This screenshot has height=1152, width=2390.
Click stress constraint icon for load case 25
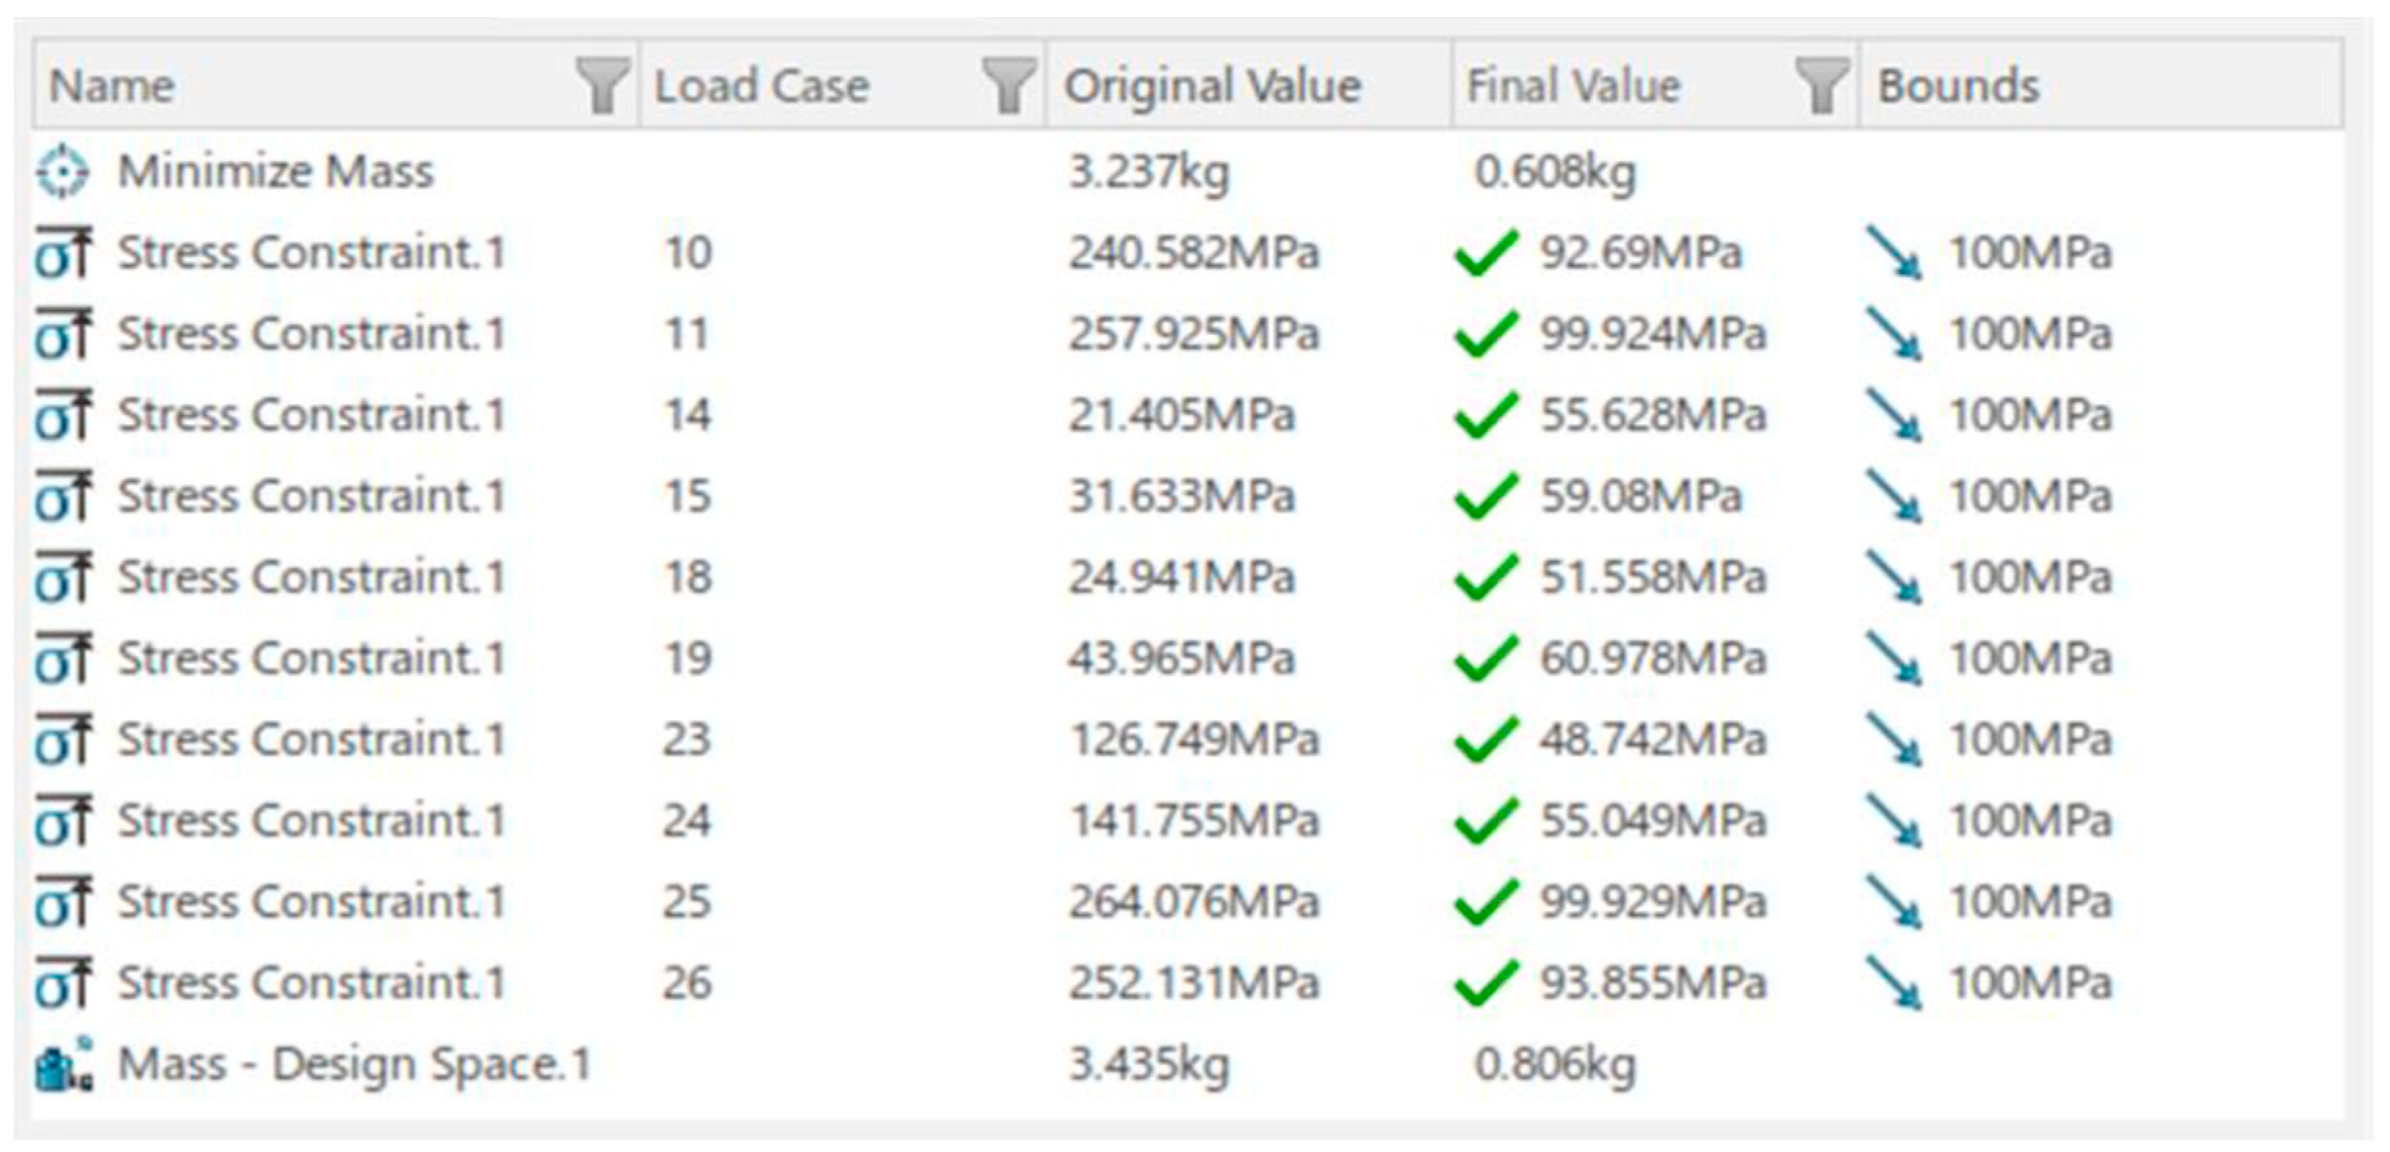(63, 902)
